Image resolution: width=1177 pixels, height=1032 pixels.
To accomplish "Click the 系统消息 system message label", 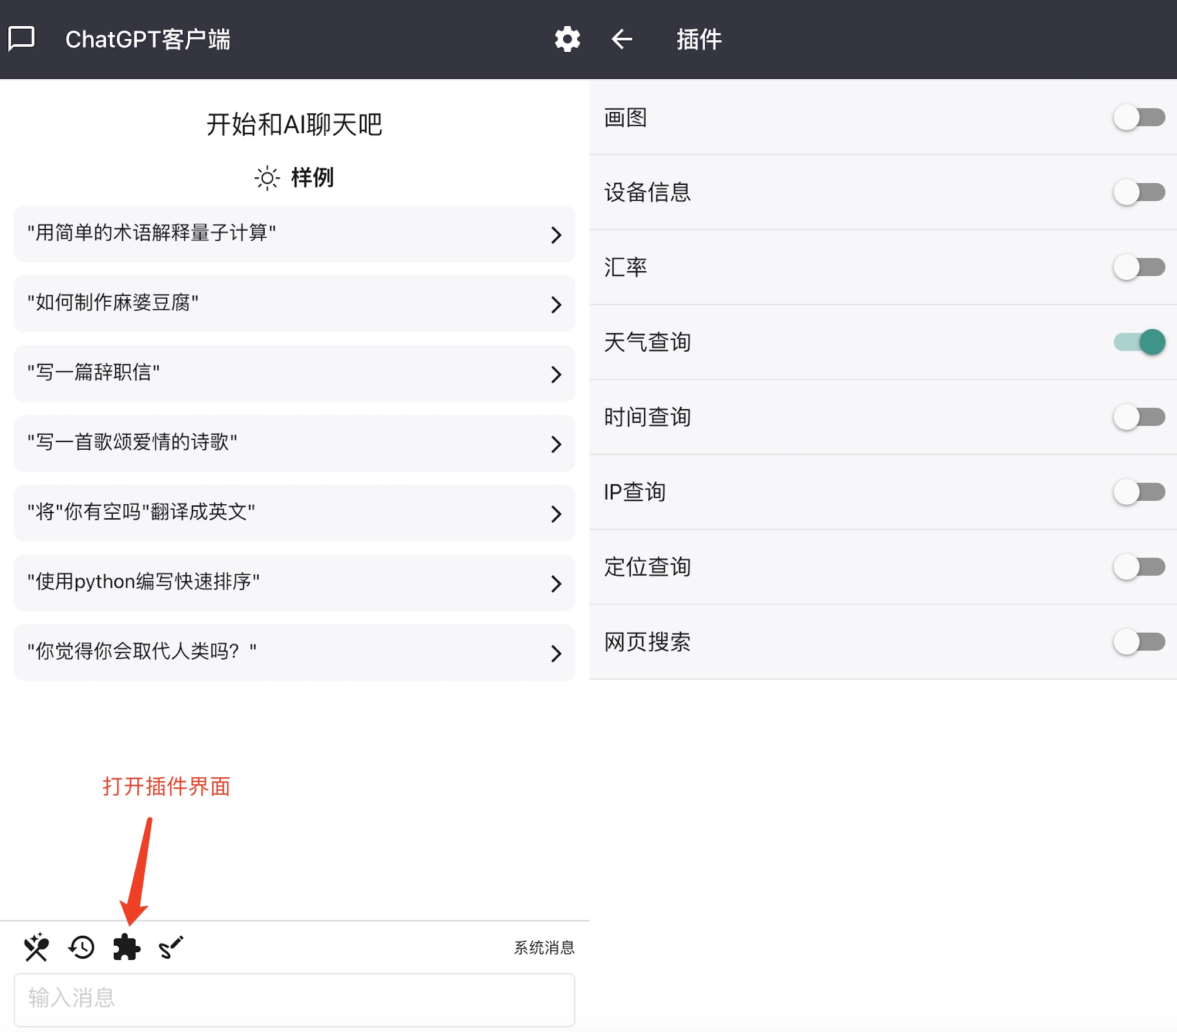I will tap(544, 947).
